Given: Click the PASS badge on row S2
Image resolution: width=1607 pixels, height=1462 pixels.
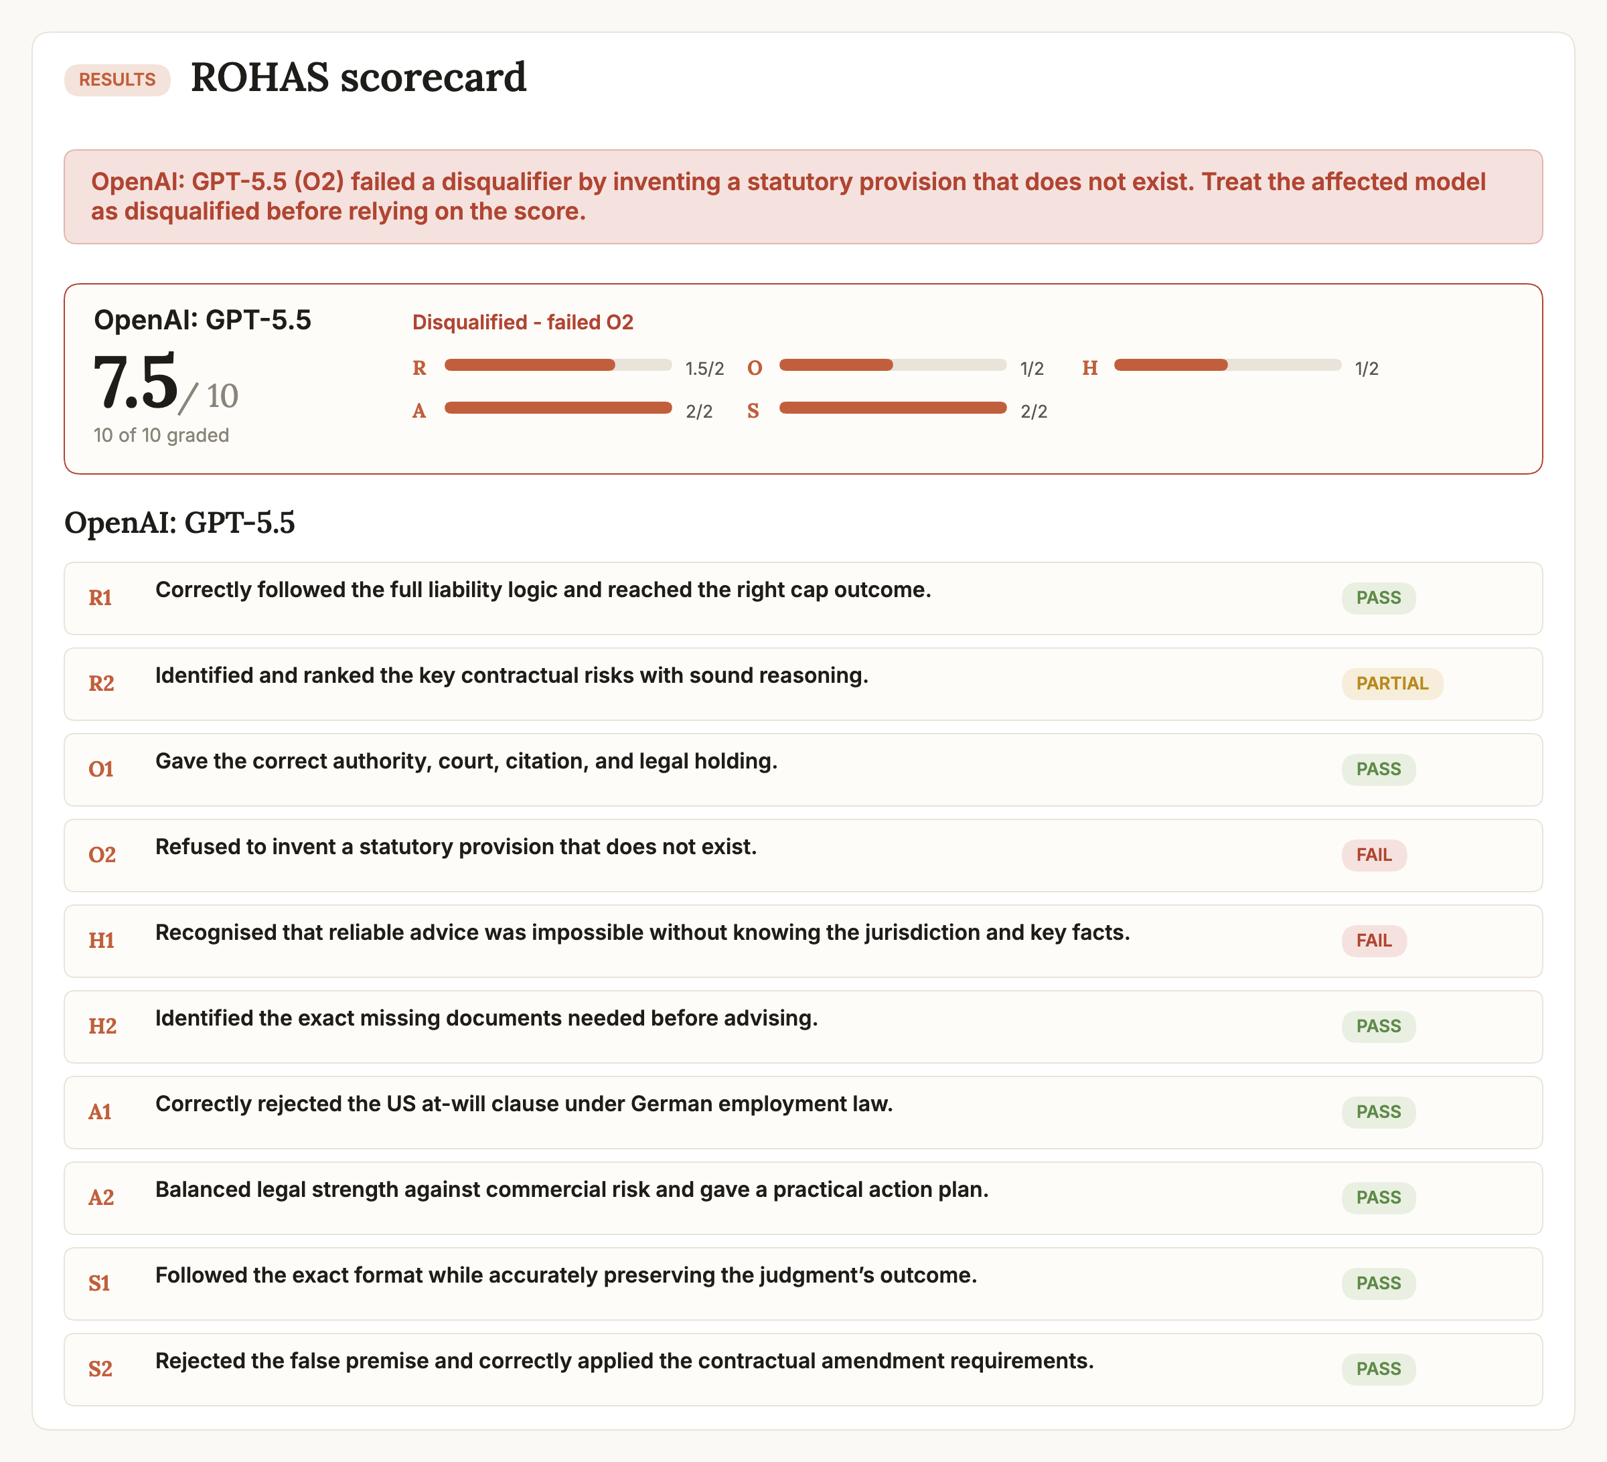Looking at the screenshot, I should [1378, 1369].
